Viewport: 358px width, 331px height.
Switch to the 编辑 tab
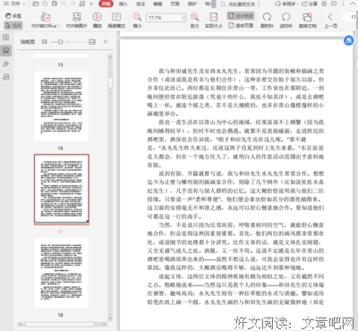coord(158,4)
